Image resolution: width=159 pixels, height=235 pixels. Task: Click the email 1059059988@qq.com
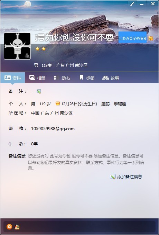53,129
